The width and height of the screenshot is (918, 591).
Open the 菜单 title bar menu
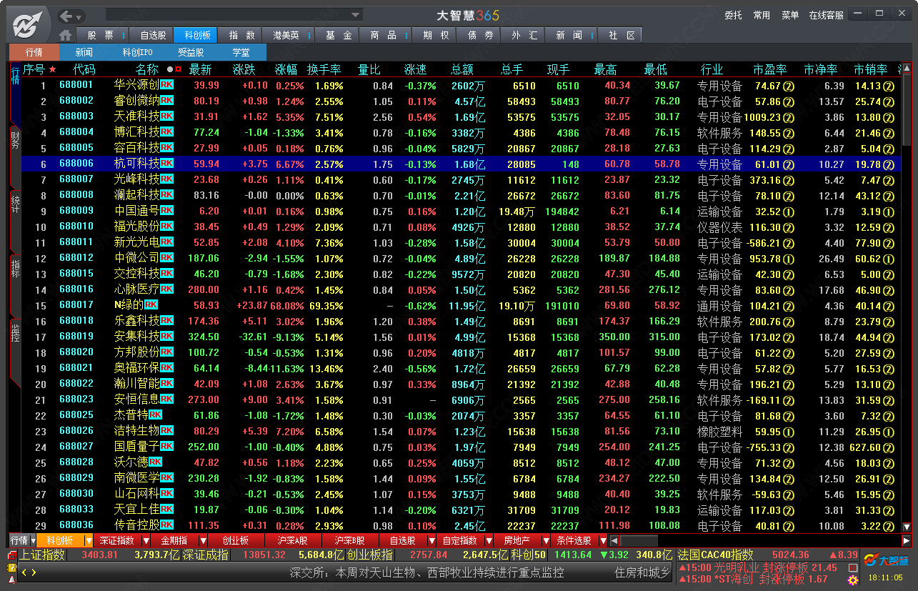click(x=790, y=15)
